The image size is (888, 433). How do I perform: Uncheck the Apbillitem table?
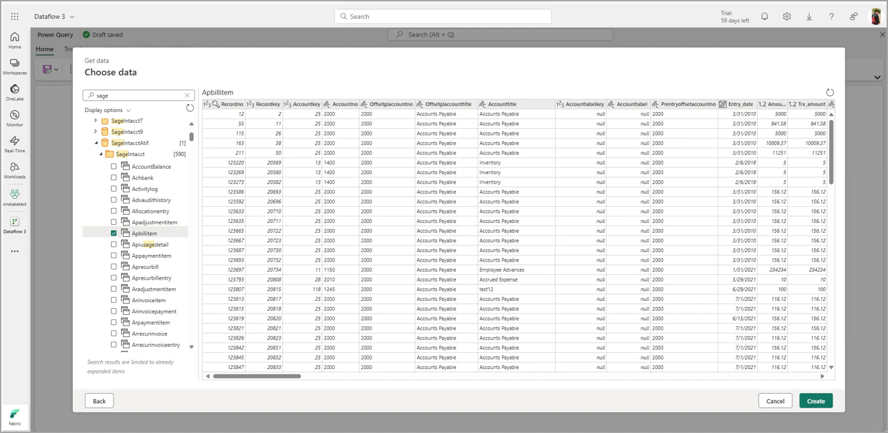coord(114,233)
